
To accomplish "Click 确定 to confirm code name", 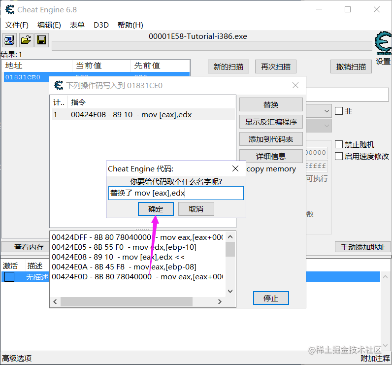I will click(x=156, y=209).
